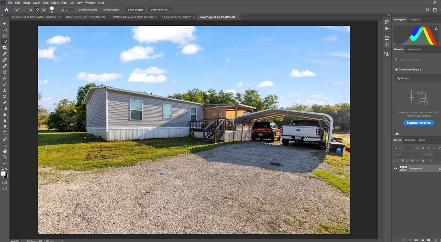
Task: Enable Sample All Layers checkbox
Action: pyautogui.click(x=77, y=10)
